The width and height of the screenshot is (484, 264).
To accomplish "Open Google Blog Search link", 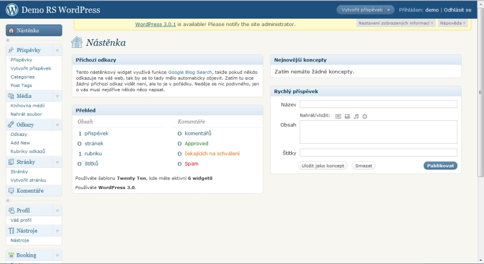I will (190, 72).
